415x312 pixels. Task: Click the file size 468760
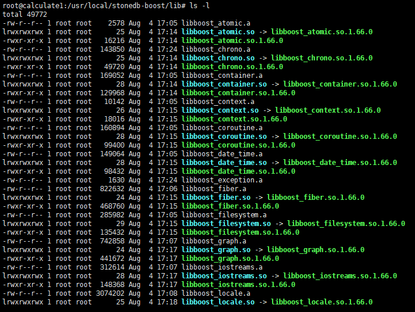coord(112,206)
